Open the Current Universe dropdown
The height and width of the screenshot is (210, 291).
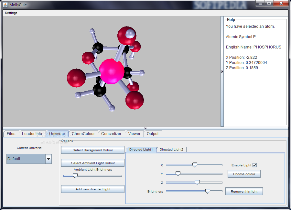[x=48, y=159]
